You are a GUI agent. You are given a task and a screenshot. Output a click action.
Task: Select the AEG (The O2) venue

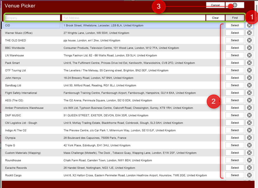pos(235,100)
